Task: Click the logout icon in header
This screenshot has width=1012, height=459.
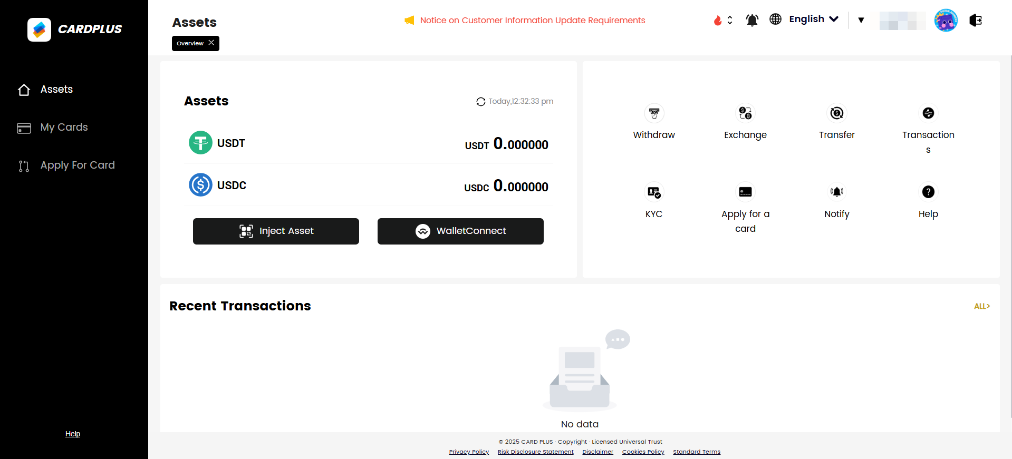Action: (x=976, y=20)
